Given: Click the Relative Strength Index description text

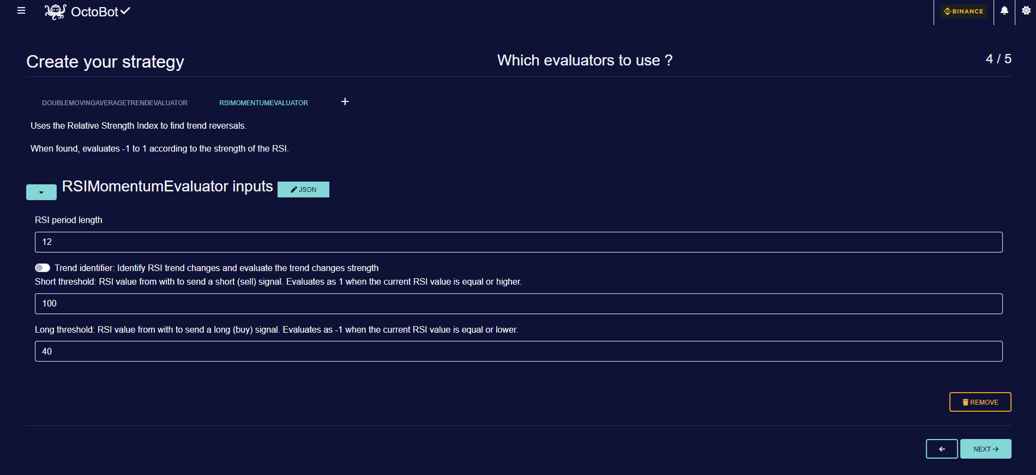Looking at the screenshot, I should pyautogui.click(x=138, y=125).
